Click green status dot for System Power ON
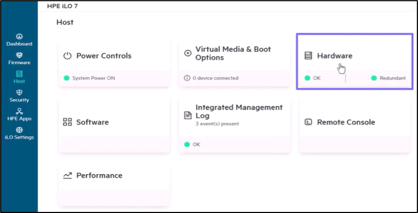 (67, 78)
